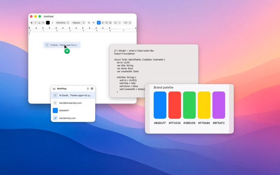Screen dimensions: 280x175
Task: Click the 'Brand palette' heading
Action: [x=163, y=87]
